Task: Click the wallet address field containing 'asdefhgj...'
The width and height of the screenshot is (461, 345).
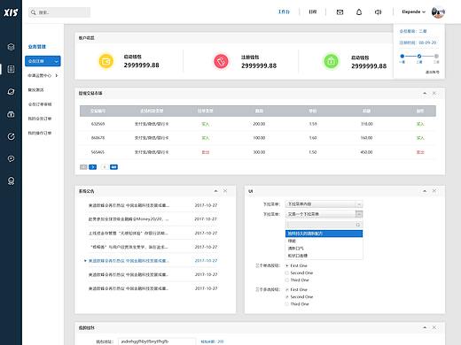Action: (x=157, y=341)
